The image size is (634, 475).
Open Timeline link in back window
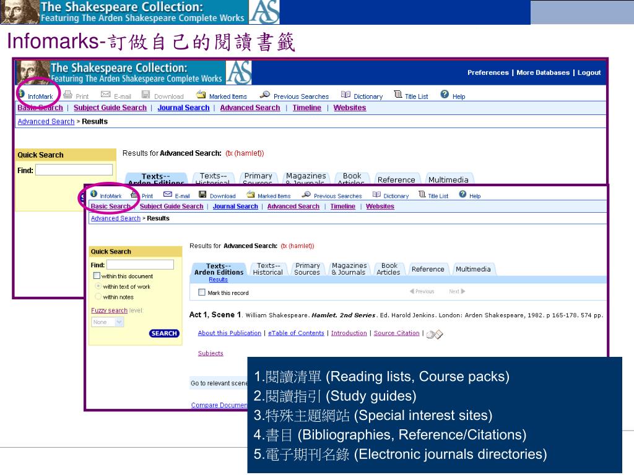[307, 108]
